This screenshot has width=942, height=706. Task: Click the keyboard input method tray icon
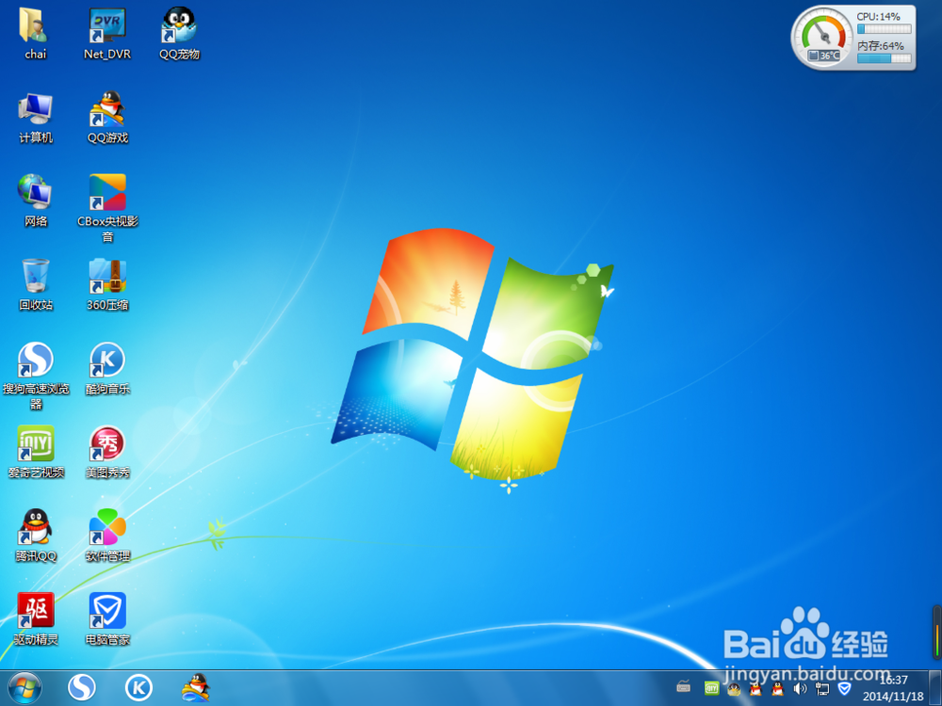(x=683, y=687)
